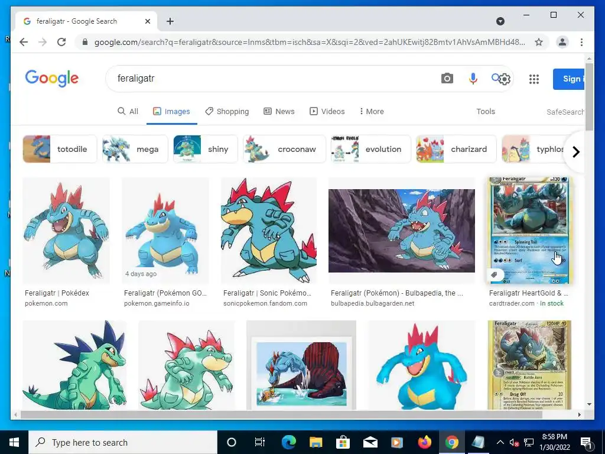Search by image with camera icon
This screenshot has width=605, height=454.
(x=447, y=79)
